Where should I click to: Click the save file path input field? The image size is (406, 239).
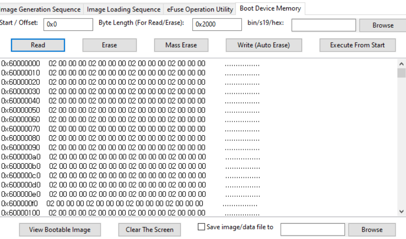[x=313, y=229]
